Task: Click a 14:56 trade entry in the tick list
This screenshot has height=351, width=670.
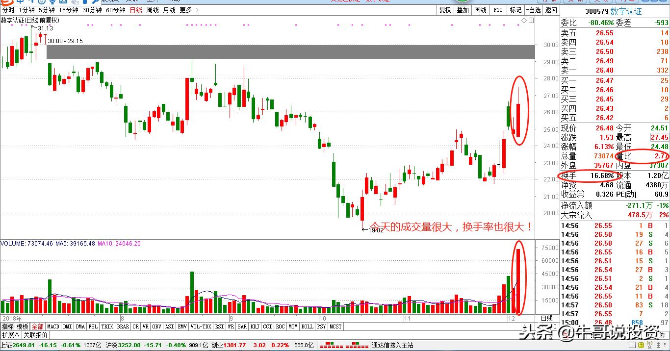Action: tap(589, 226)
